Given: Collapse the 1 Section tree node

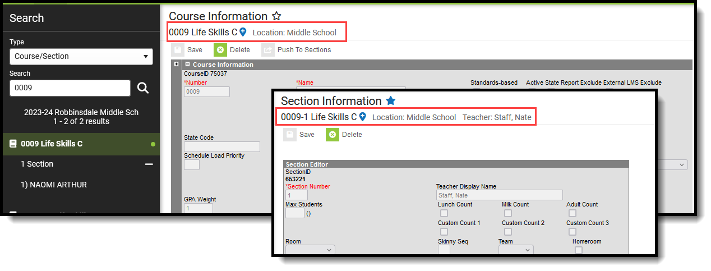Looking at the screenshot, I should tap(149, 164).
